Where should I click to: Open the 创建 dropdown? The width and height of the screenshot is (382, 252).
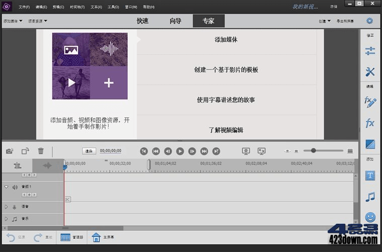click(x=325, y=21)
